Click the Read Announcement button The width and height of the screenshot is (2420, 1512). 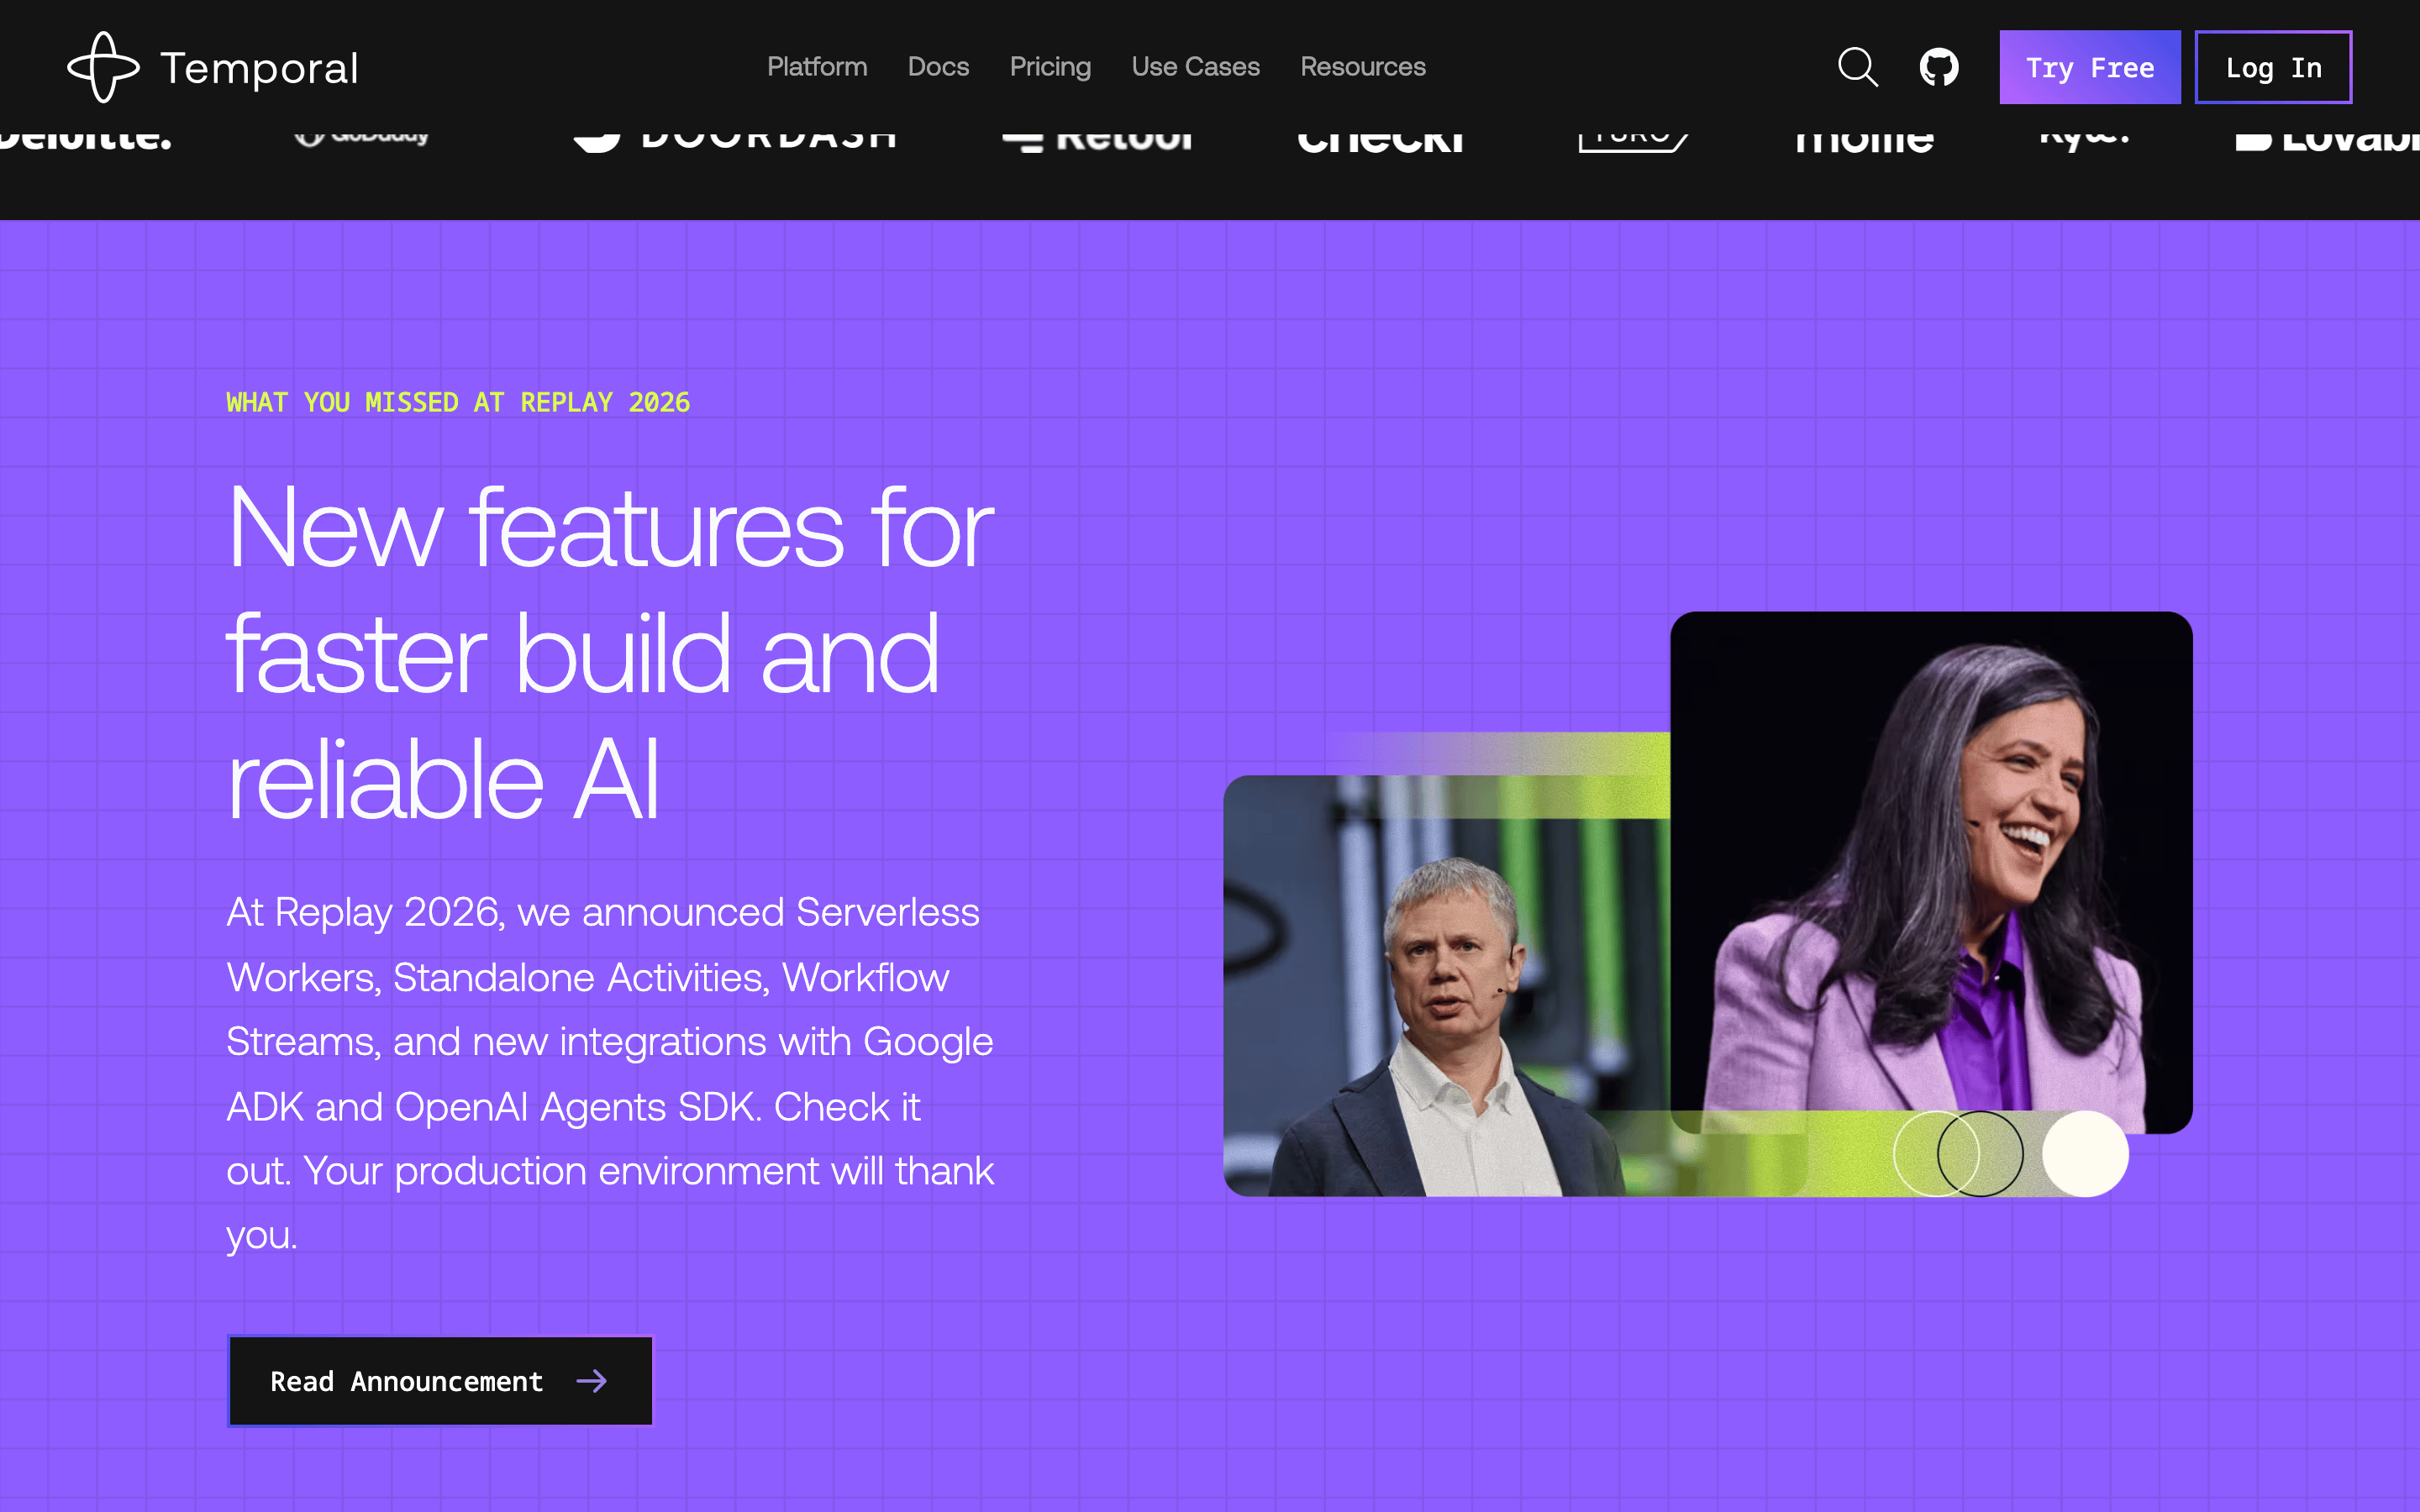coord(440,1381)
